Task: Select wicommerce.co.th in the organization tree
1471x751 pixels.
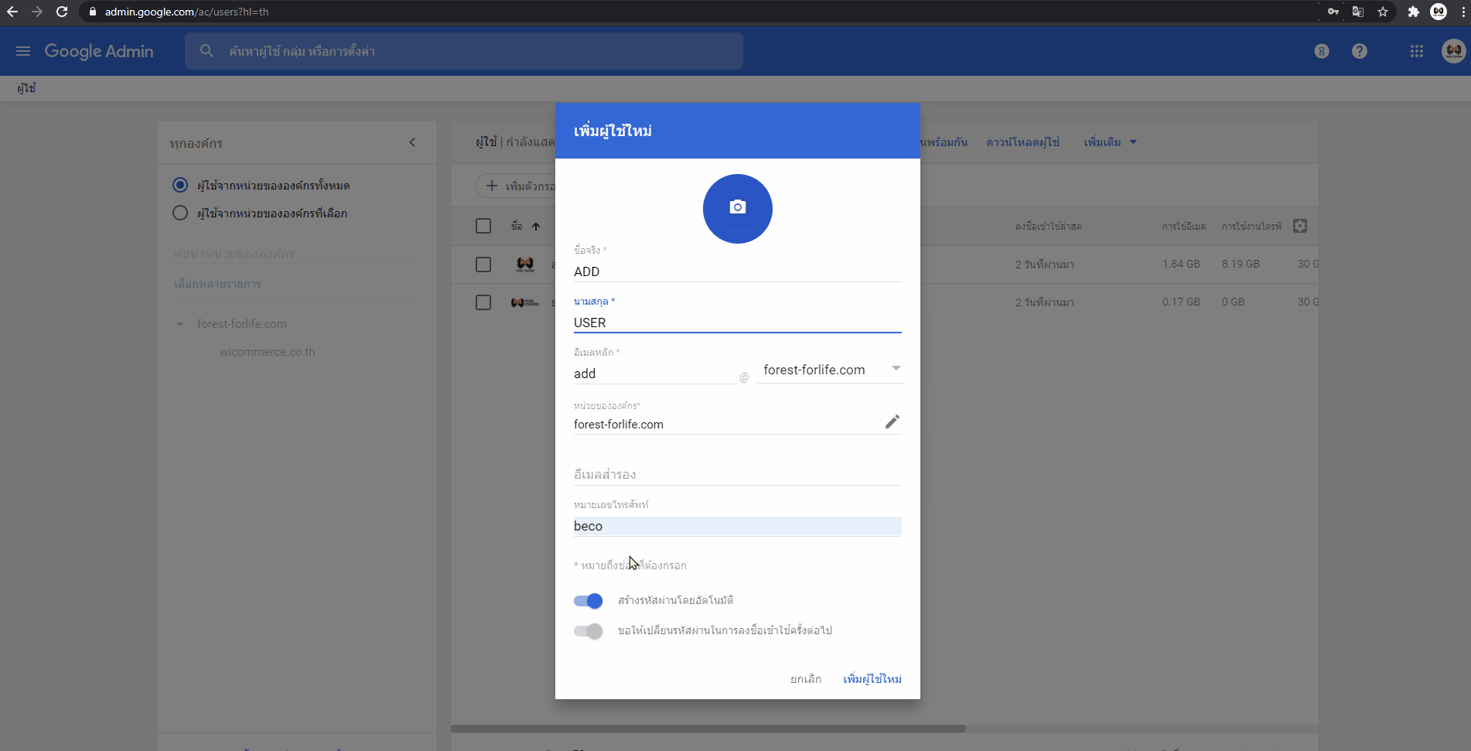Action: [268, 352]
